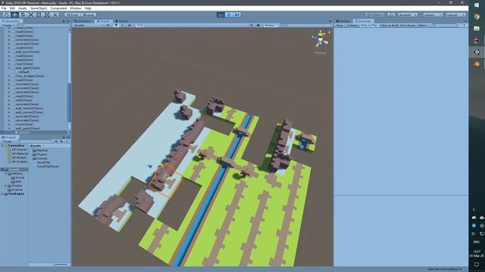Image resolution: width=485 pixels, height=272 pixels.
Task: Open the cloud services icon
Action: point(391,15)
